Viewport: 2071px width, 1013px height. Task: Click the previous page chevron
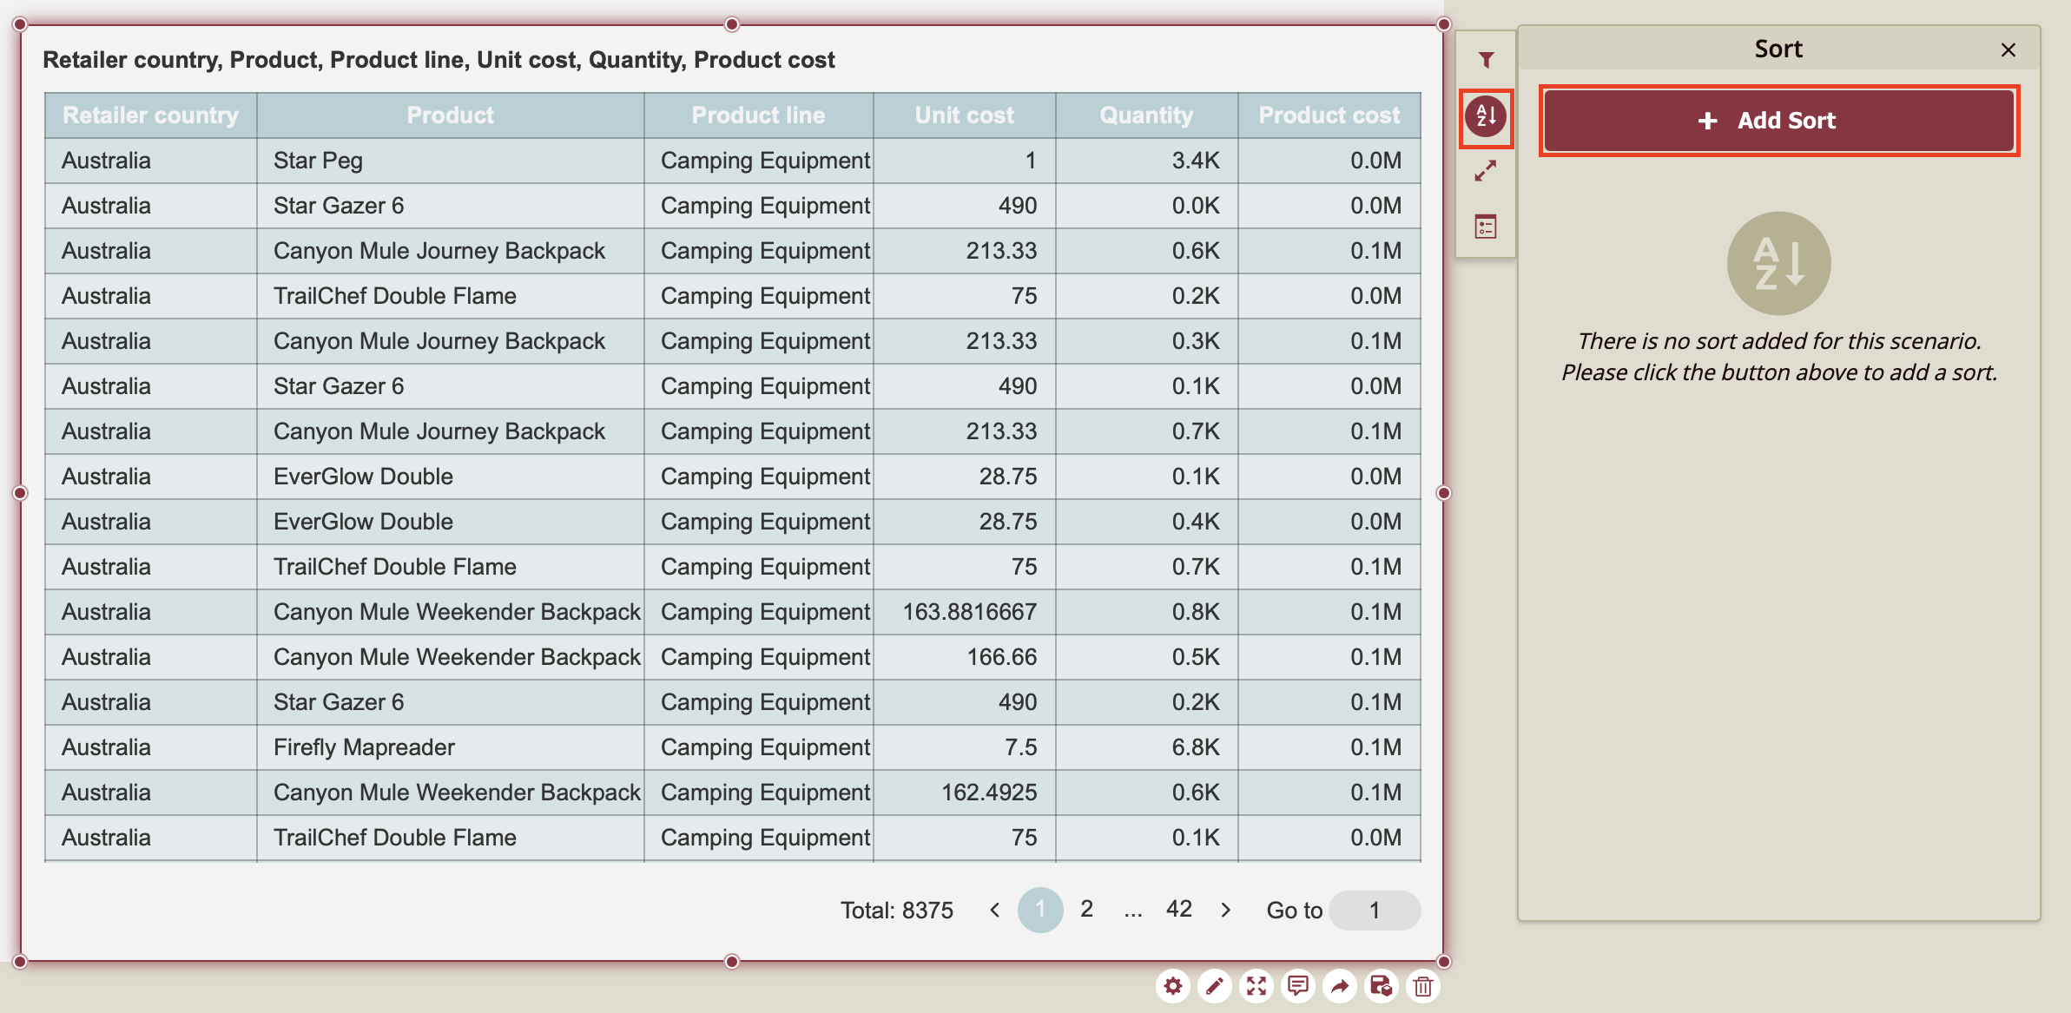click(x=994, y=910)
